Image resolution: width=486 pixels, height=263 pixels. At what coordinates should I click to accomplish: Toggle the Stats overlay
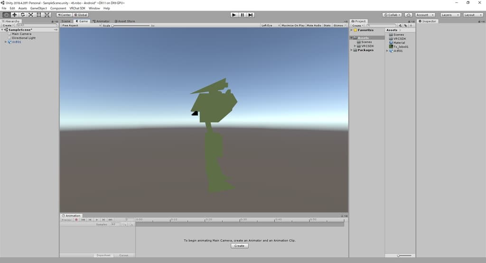[x=327, y=26]
